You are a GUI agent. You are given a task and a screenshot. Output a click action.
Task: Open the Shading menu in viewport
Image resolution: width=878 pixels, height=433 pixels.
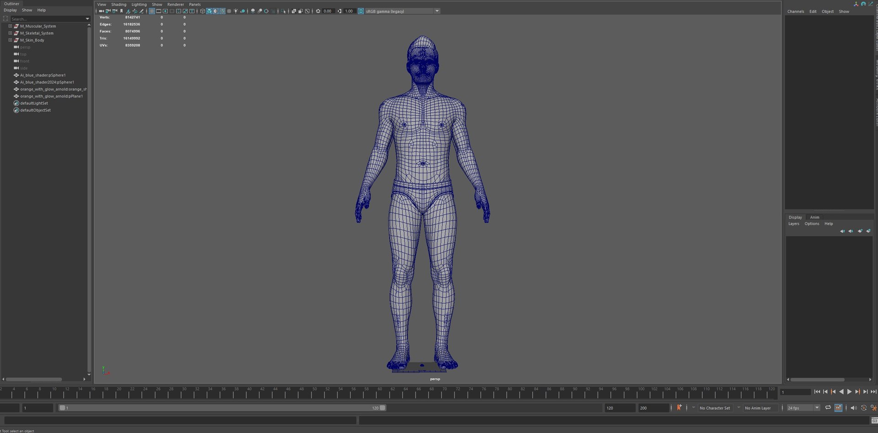point(118,5)
